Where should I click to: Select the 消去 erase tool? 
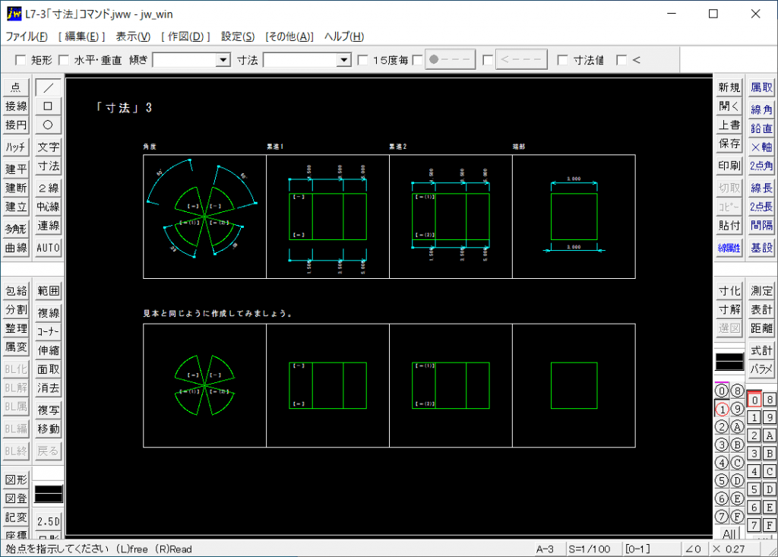click(x=48, y=388)
